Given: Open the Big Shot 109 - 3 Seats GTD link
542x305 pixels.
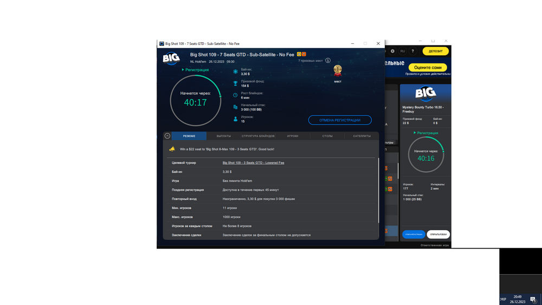Looking at the screenshot, I should click(253, 163).
